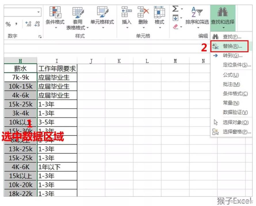Select column J header
The height and width of the screenshot is (206, 256).
click(x=91, y=61)
